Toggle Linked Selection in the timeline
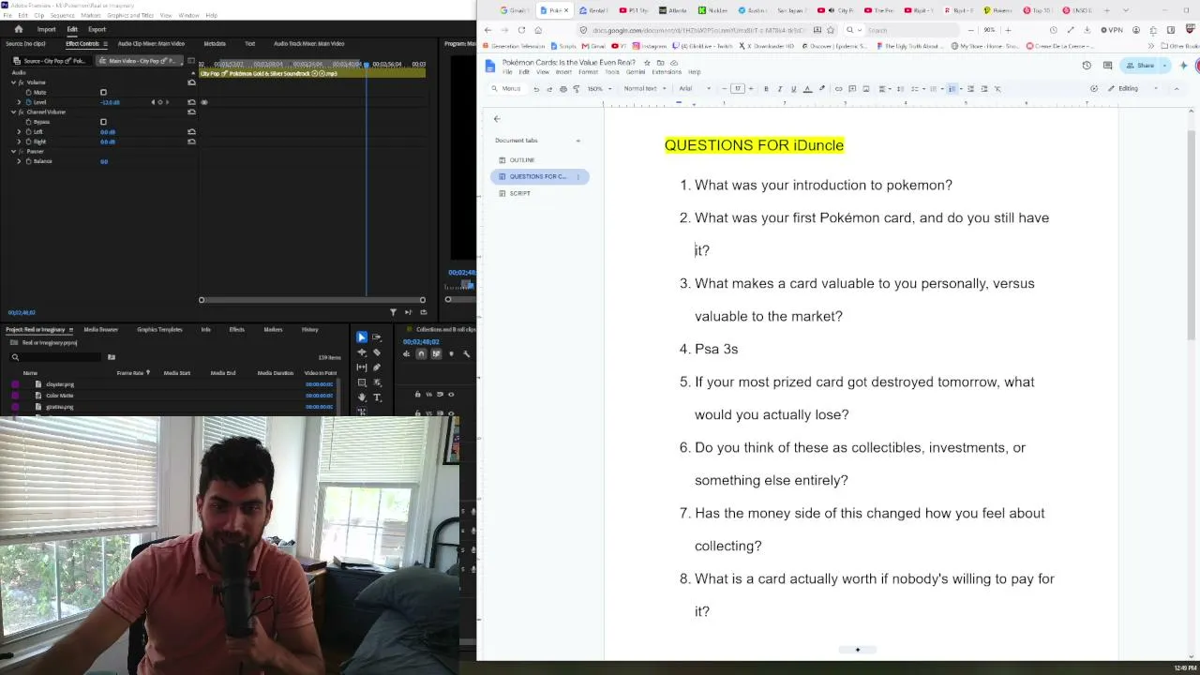Viewport: 1200px width, 675px height. [436, 353]
